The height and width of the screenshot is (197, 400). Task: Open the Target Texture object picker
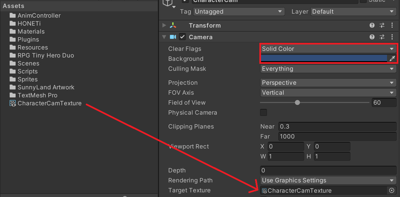point(392,190)
